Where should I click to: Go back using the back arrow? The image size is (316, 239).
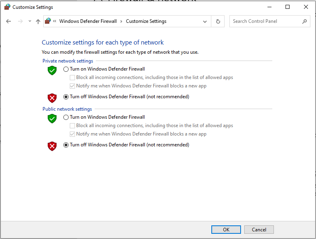point(8,21)
